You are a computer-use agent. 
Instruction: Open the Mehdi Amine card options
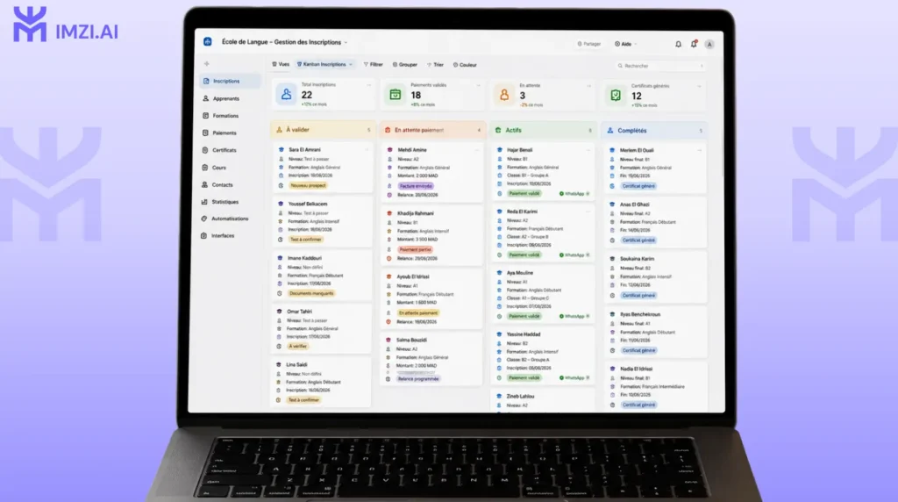tap(476, 149)
